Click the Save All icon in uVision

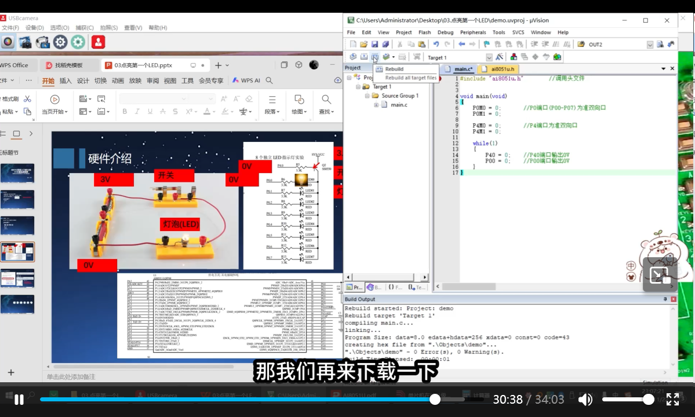(x=385, y=44)
